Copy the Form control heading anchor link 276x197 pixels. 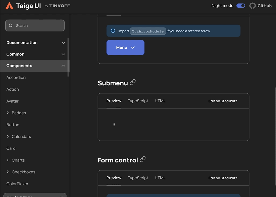[142, 159]
